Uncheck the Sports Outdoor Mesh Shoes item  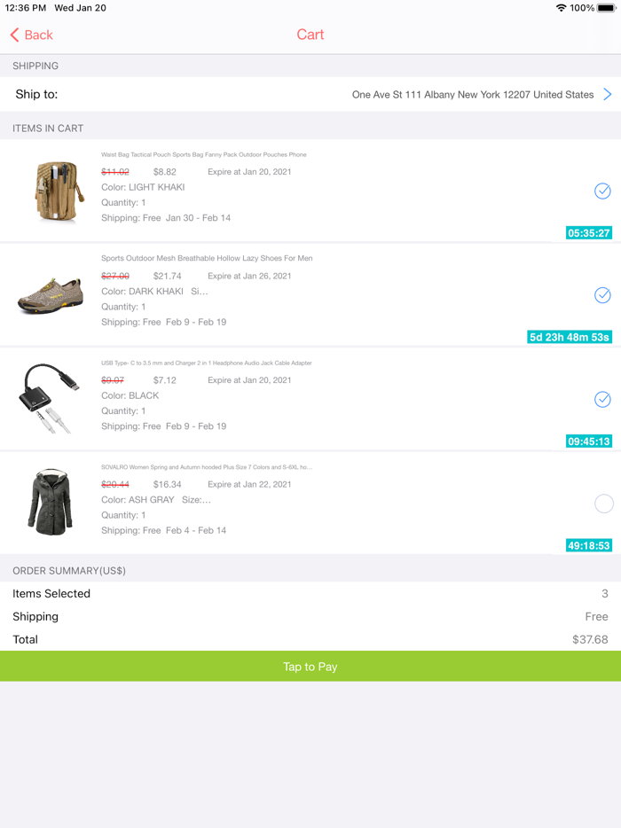point(603,295)
